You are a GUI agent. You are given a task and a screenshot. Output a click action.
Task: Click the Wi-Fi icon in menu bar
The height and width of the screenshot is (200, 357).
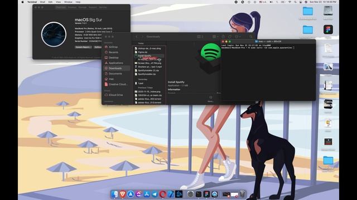[x=290, y=2]
